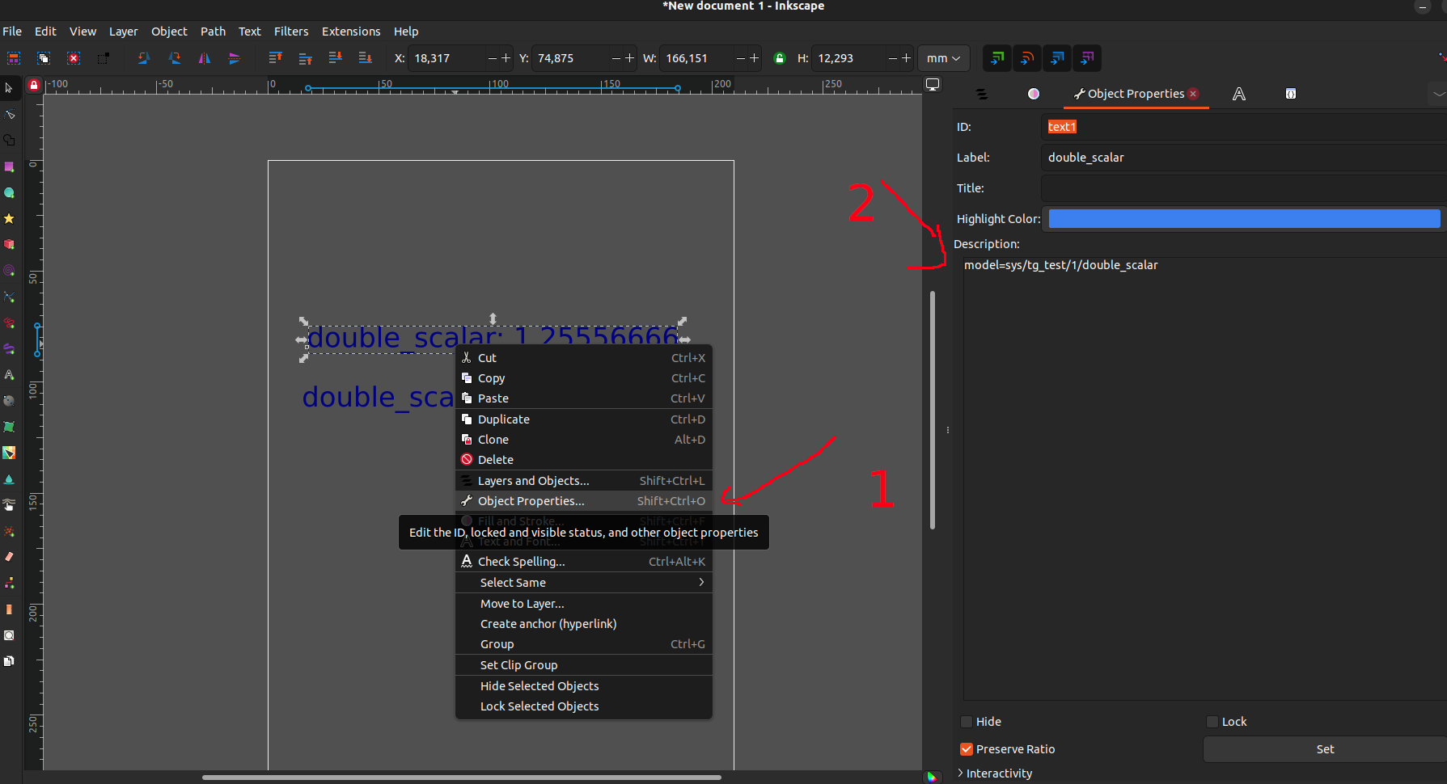1447x784 pixels.
Task: Toggle move patterns with objects
Action: (x=1087, y=58)
